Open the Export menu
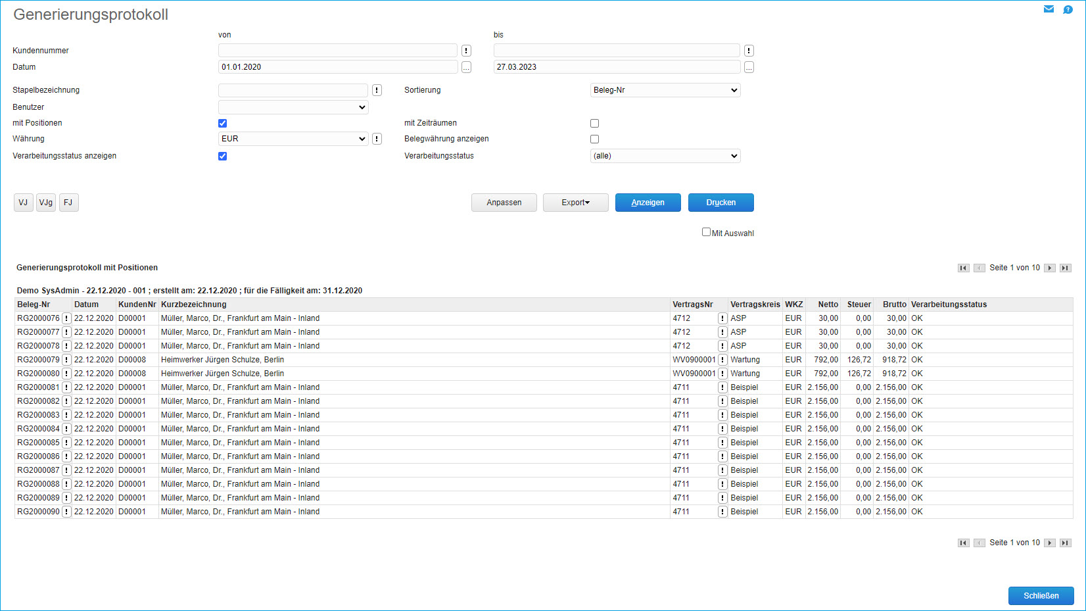The height and width of the screenshot is (611, 1086). [x=575, y=203]
